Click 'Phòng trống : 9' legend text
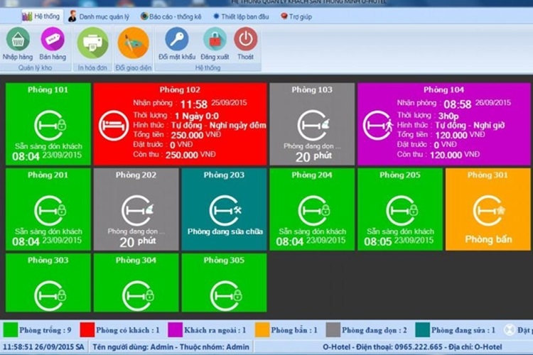Viewport: 533px width, 355px height. coord(45,330)
